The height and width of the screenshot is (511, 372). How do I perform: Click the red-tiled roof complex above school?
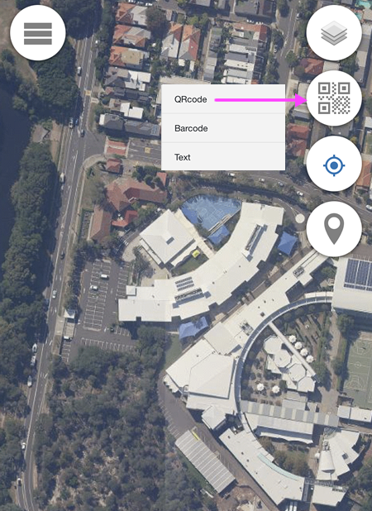136,194
